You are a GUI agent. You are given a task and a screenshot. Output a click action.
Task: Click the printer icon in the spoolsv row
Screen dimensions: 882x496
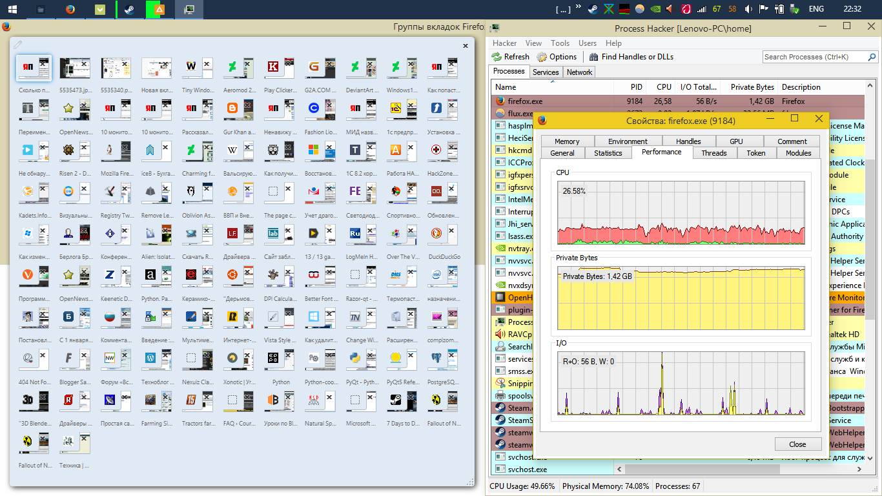pos(500,396)
